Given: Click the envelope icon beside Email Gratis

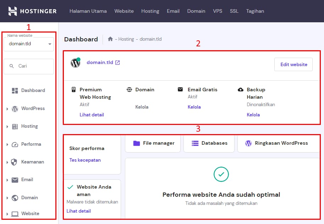Looking at the screenshot, I should (x=180, y=89).
